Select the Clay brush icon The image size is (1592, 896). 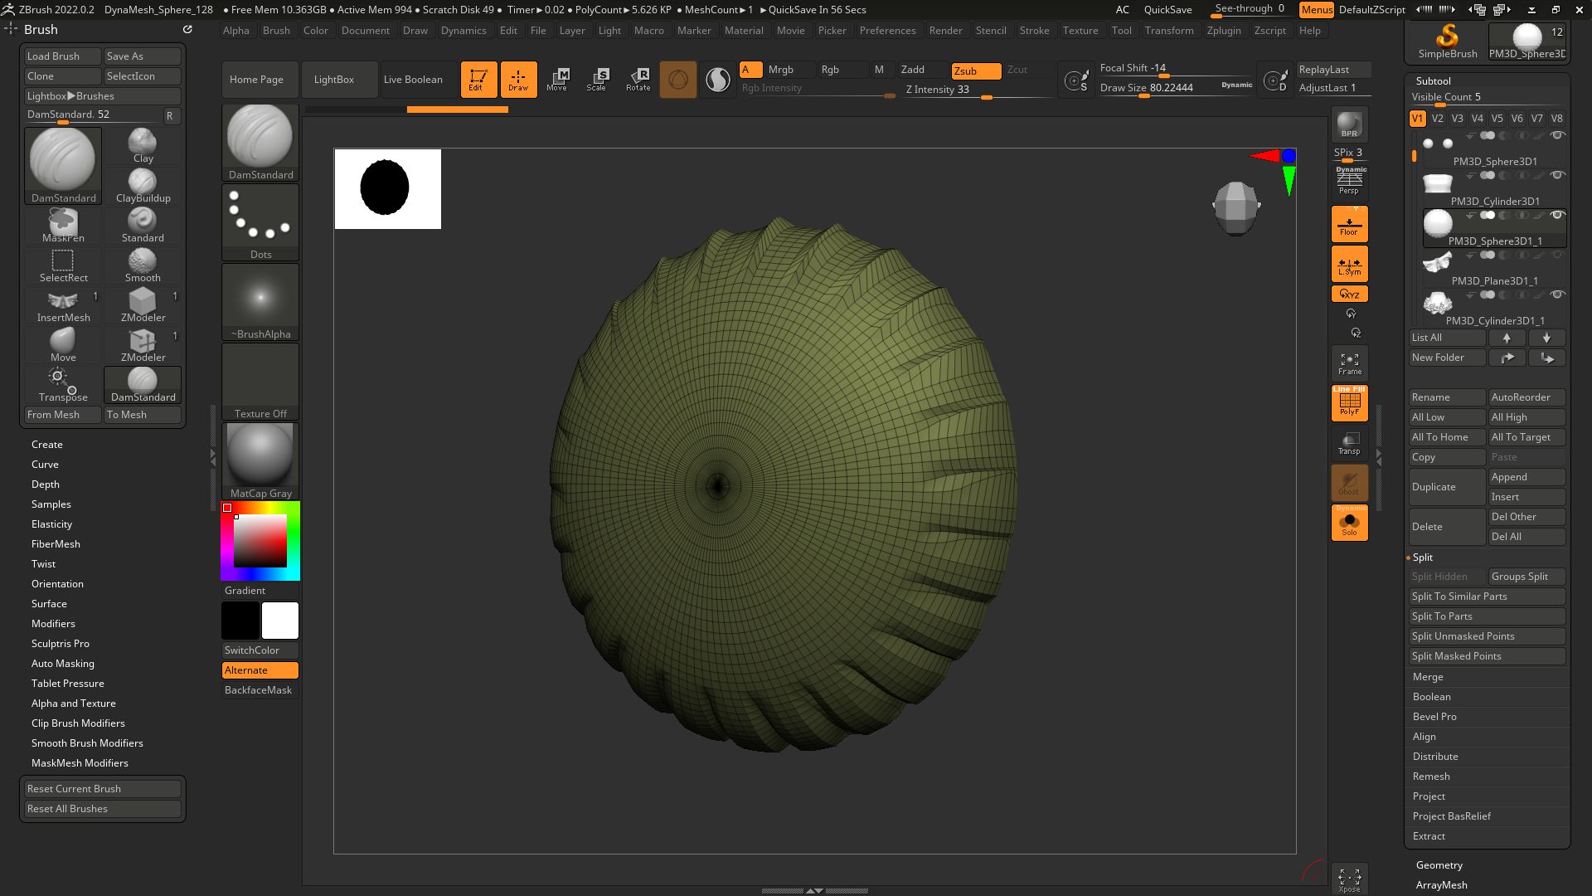coord(143,145)
